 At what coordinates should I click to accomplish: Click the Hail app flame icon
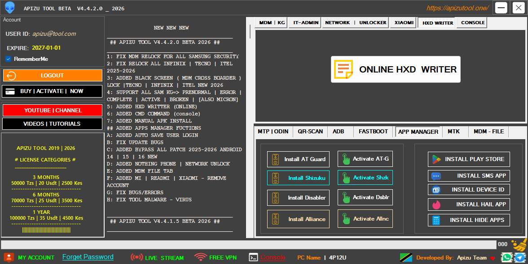point(436,204)
